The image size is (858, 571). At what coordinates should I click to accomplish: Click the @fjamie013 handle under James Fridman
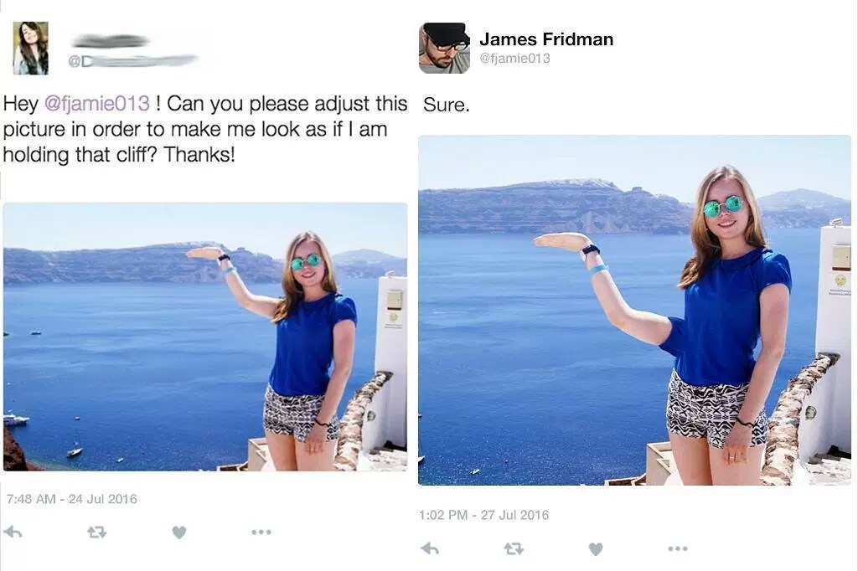tap(514, 58)
